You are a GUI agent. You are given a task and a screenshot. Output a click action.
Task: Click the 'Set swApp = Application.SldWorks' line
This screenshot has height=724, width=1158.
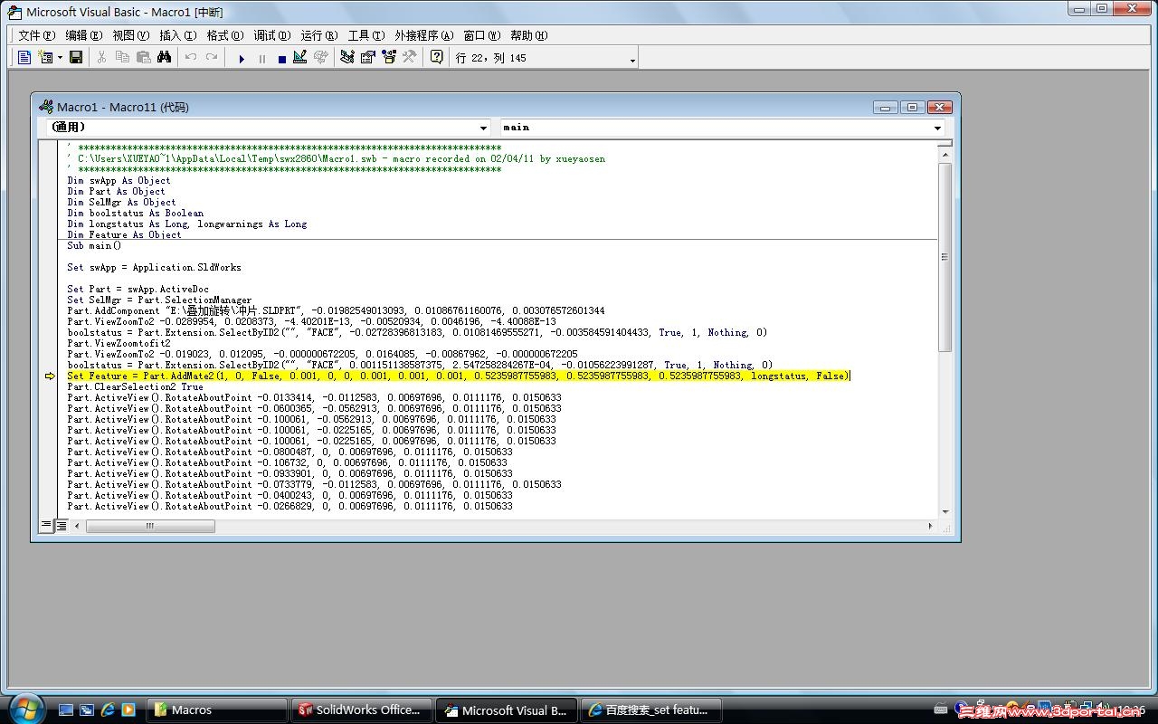pyautogui.click(x=154, y=267)
